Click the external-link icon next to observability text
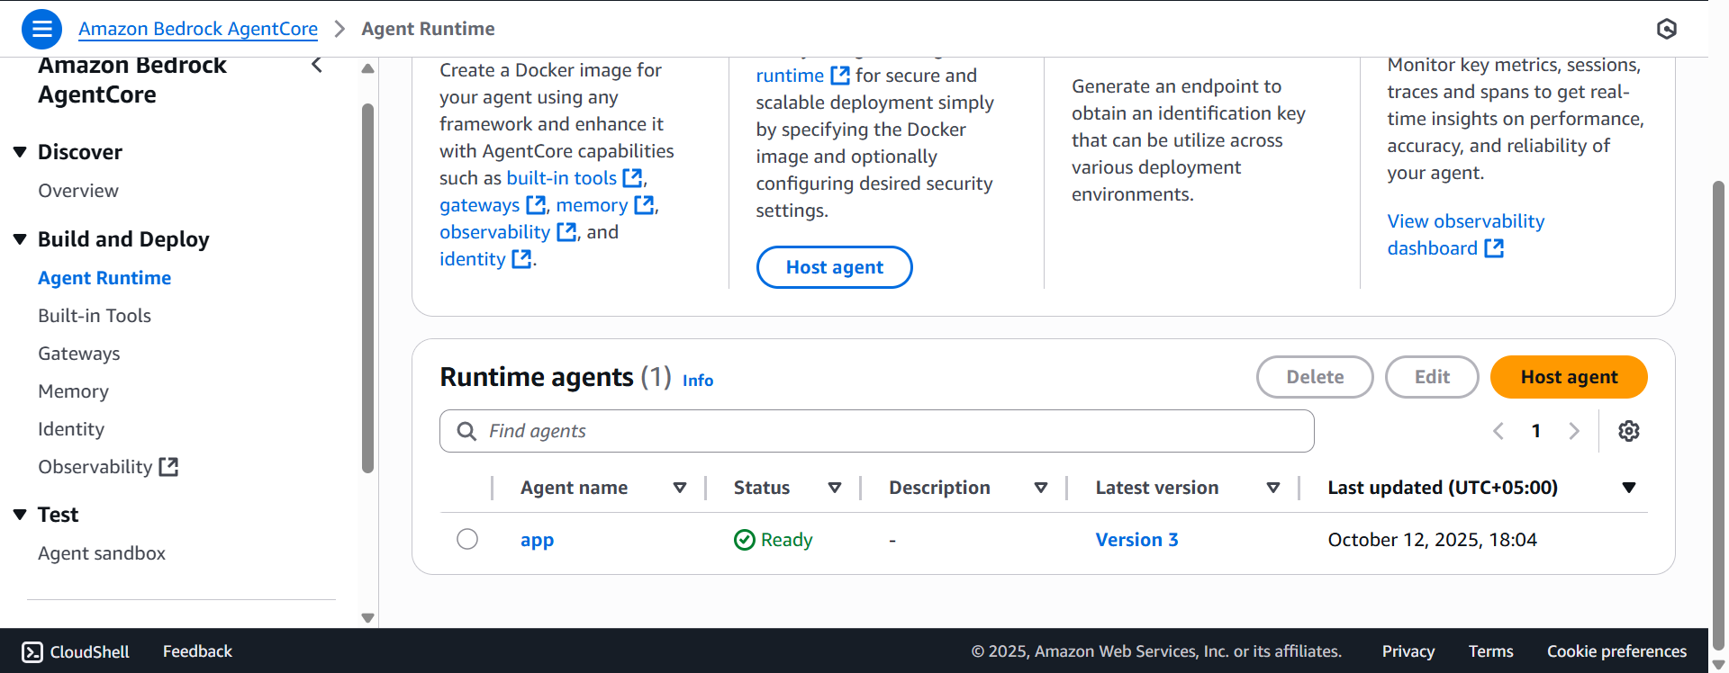Screen dimensions: 1729x673 click(x=566, y=232)
